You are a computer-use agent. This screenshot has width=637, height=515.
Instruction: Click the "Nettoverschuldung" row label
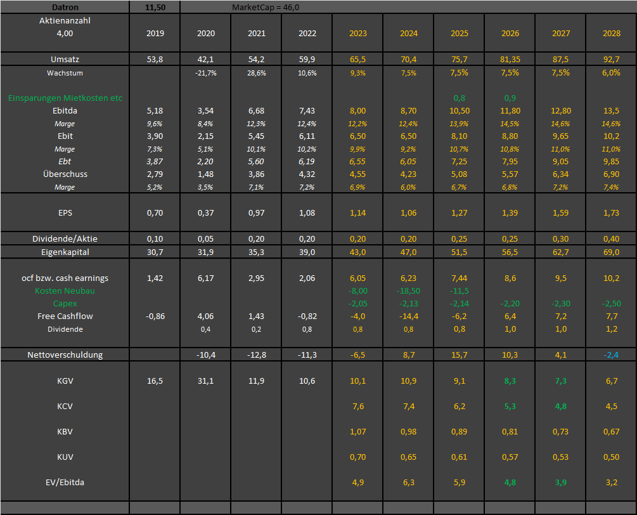point(65,355)
